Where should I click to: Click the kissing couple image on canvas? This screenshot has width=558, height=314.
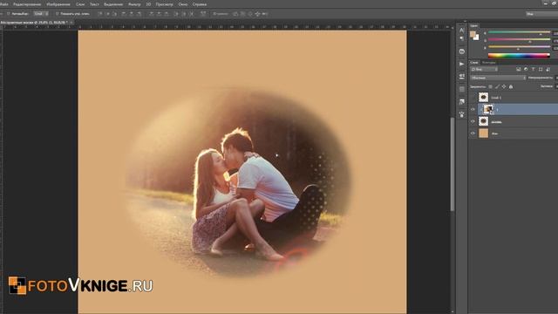click(238, 183)
